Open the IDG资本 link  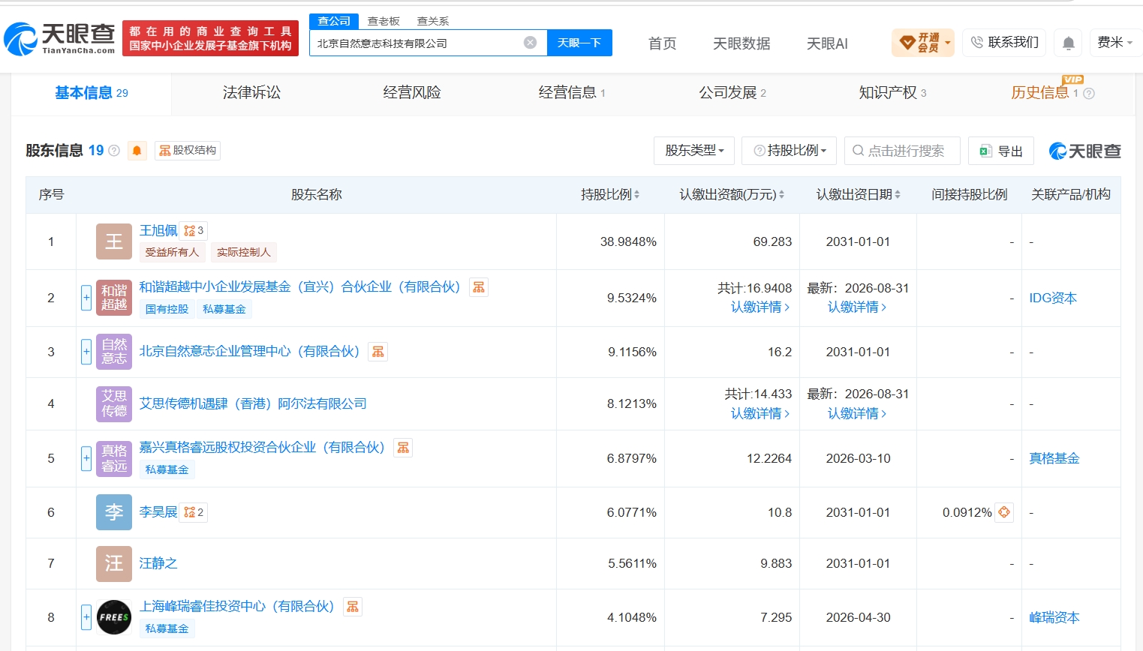click(1053, 298)
